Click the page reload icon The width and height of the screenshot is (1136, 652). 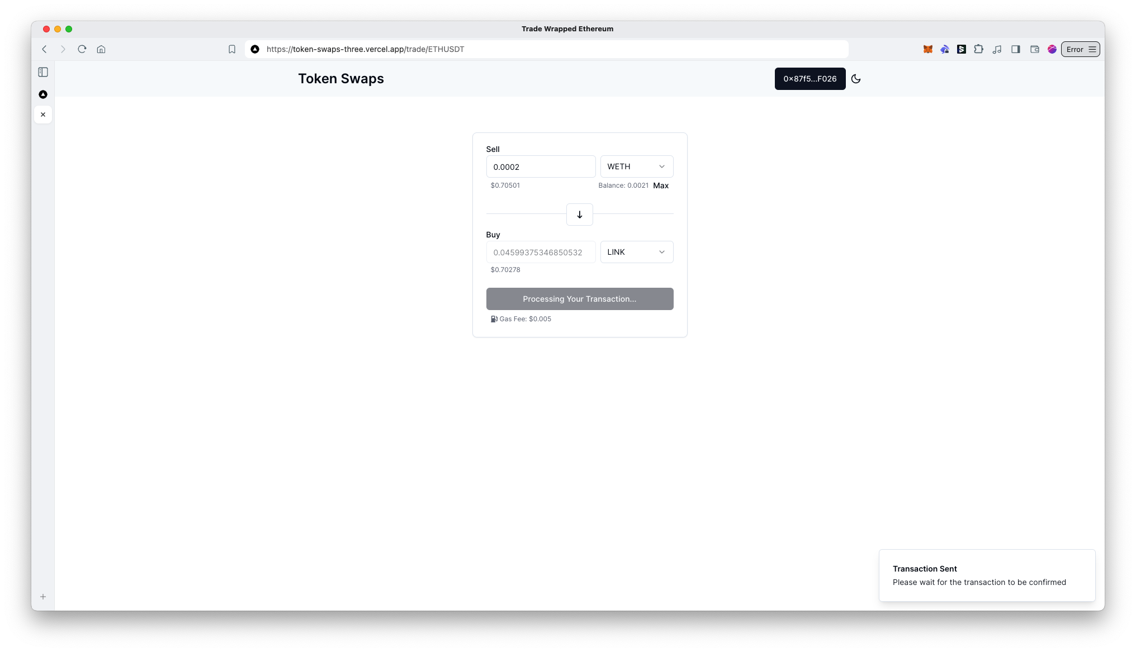[83, 49]
